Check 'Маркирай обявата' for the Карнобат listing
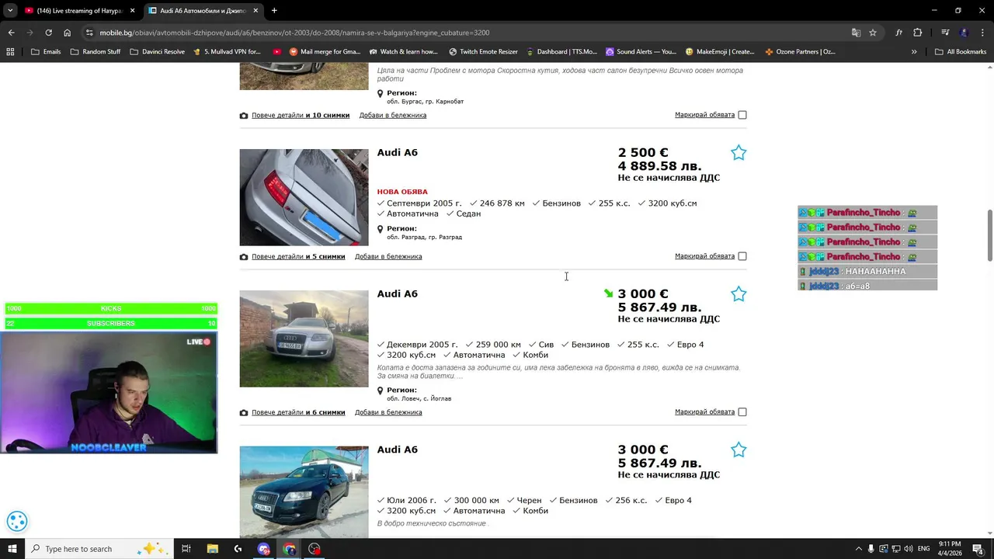The width and height of the screenshot is (994, 559). pyautogui.click(x=742, y=115)
